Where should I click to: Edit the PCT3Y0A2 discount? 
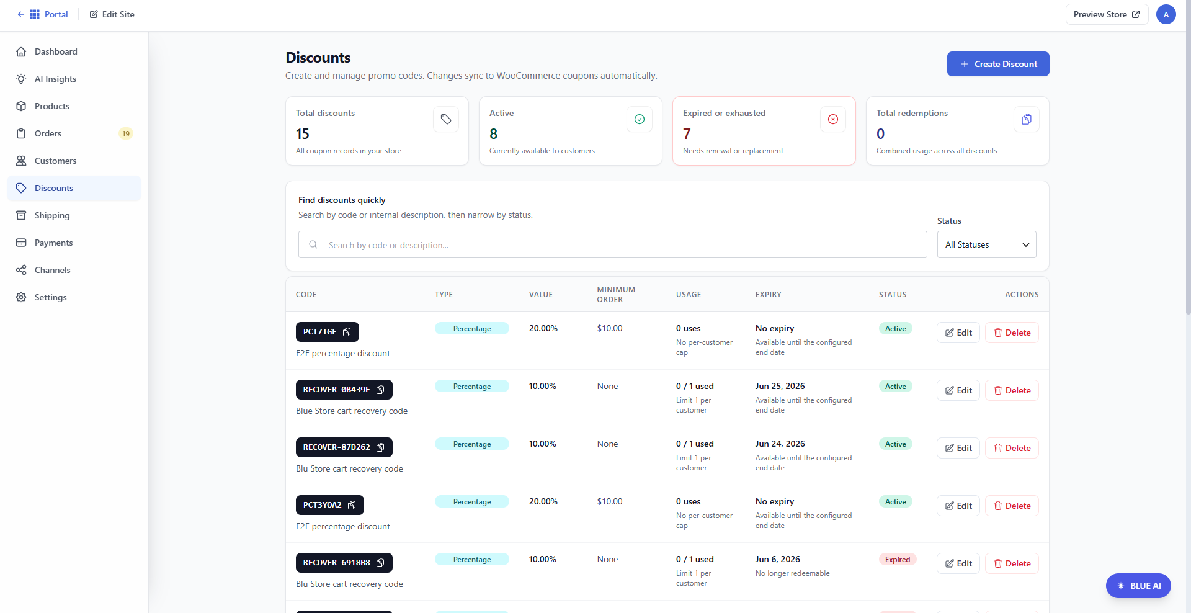click(958, 506)
